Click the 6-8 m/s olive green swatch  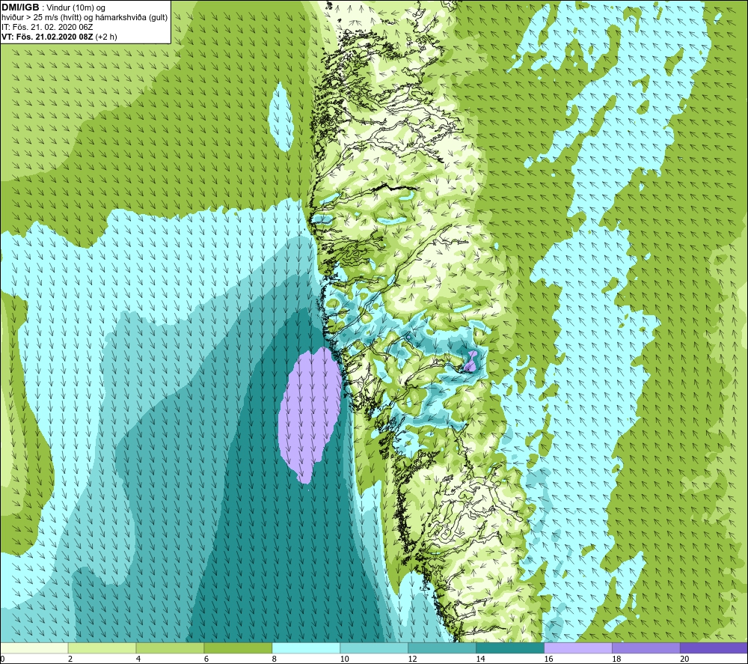(238, 648)
